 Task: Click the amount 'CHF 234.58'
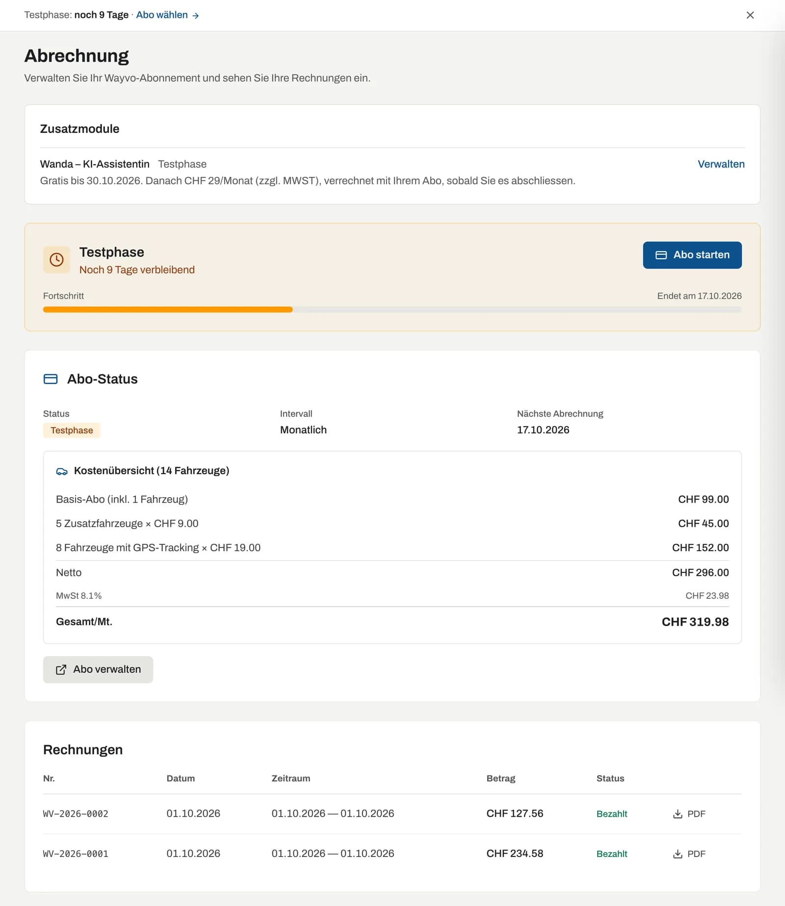(515, 854)
